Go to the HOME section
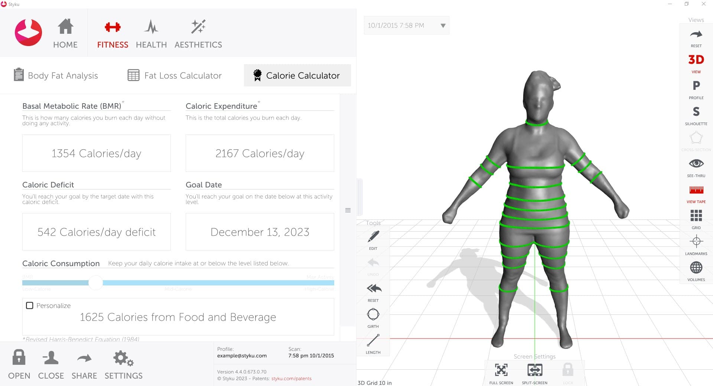Viewport: 713px width, 386px height. (65, 33)
